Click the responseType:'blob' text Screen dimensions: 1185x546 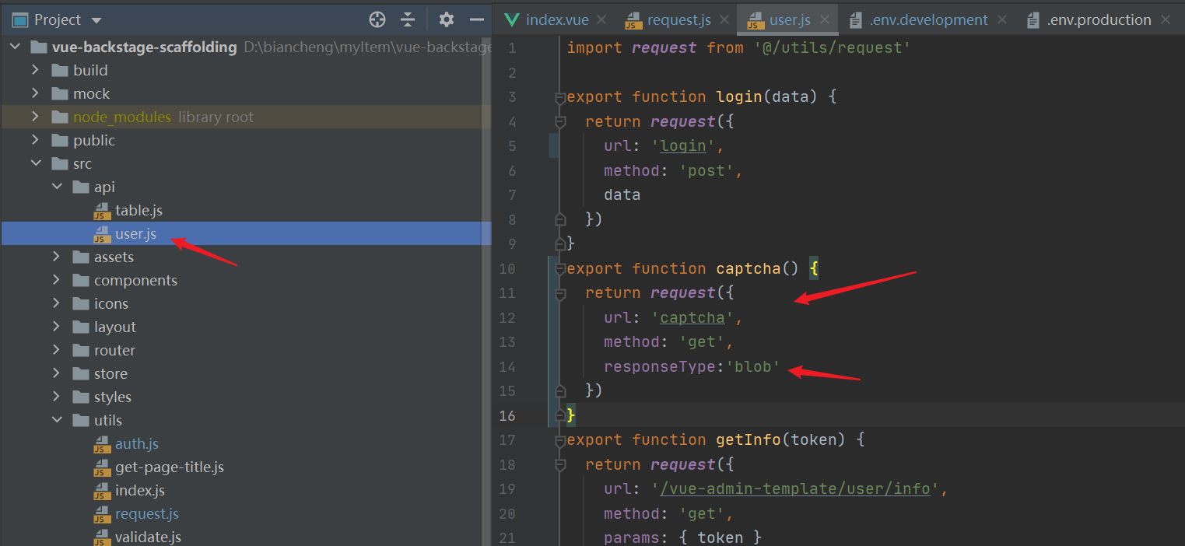[x=692, y=366]
